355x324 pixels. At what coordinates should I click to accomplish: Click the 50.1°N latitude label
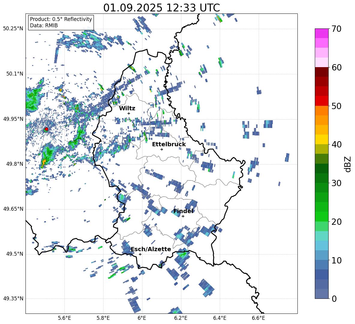point(14,74)
